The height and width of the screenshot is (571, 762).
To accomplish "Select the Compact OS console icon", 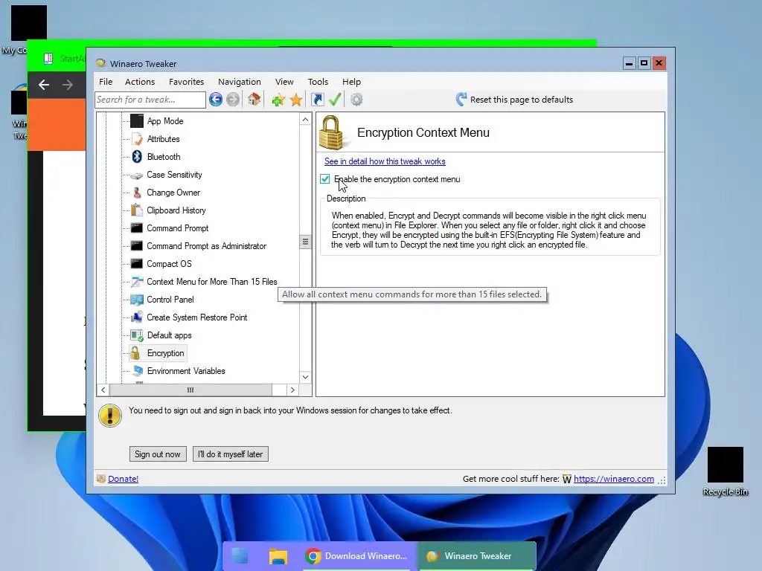I will tap(137, 264).
